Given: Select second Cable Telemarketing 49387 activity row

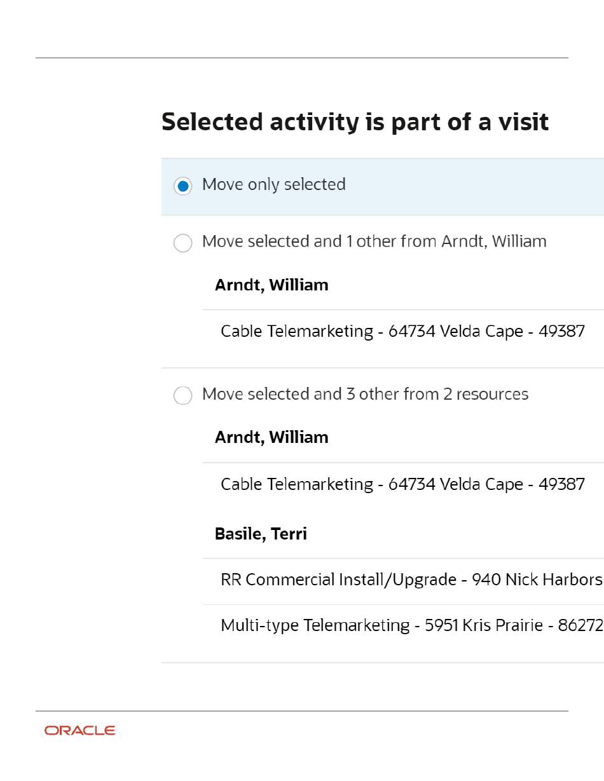Looking at the screenshot, I should coord(403,484).
